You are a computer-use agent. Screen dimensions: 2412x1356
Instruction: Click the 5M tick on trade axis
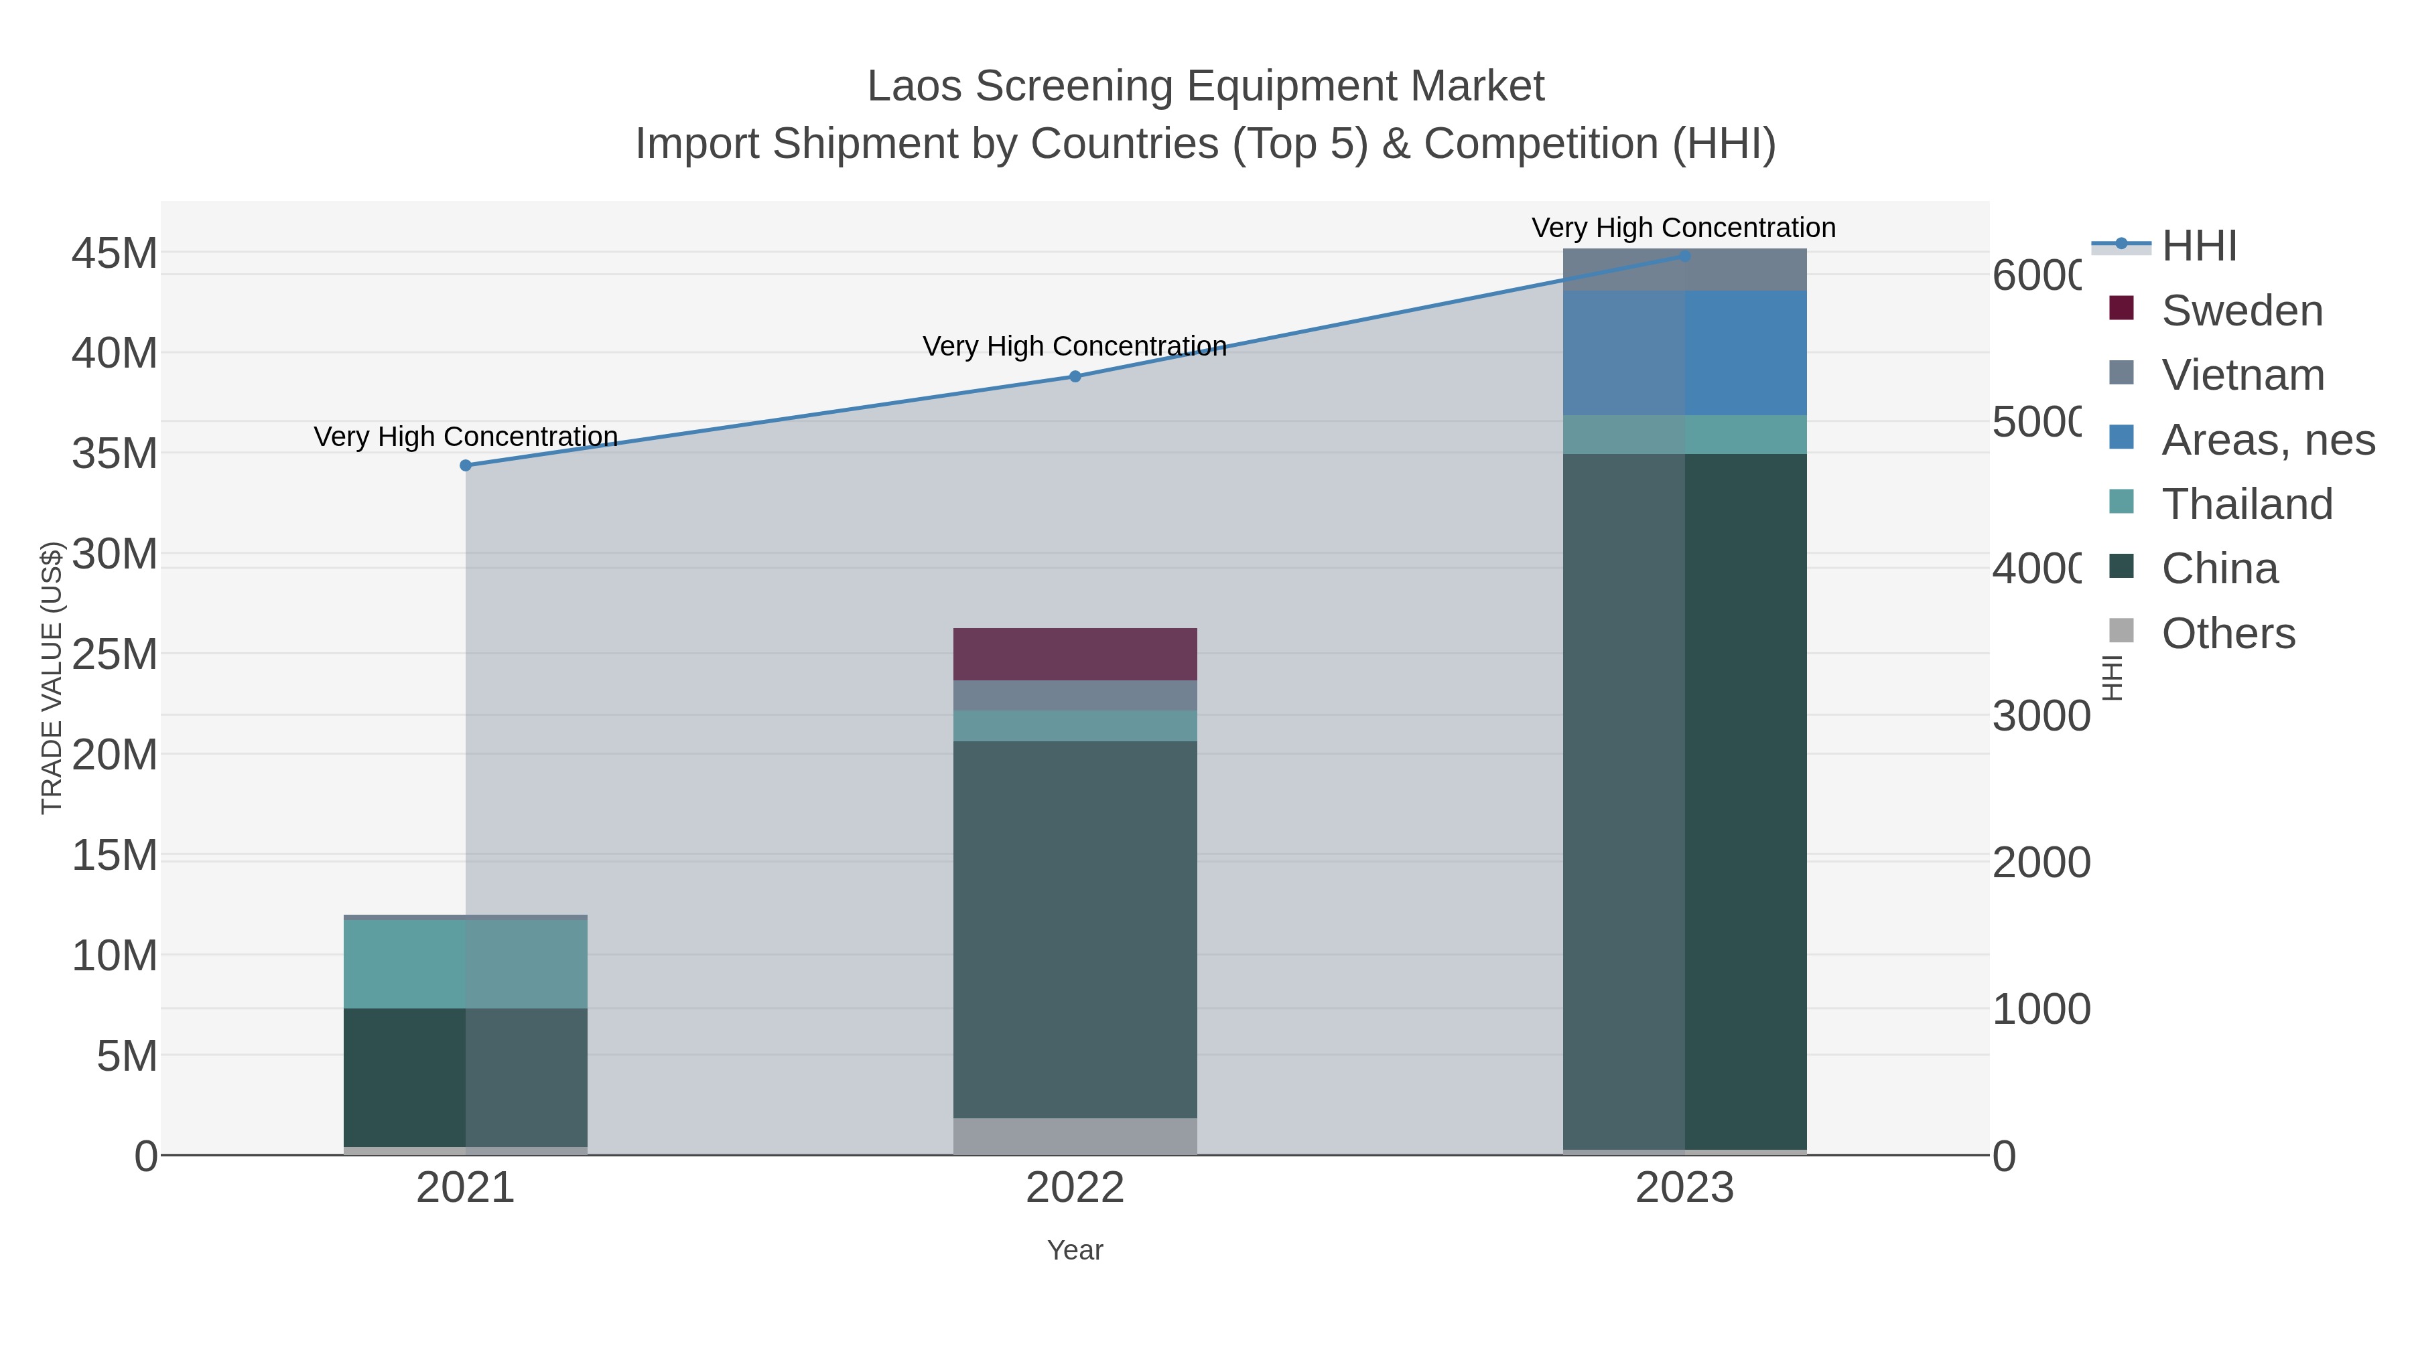[x=127, y=1057]
